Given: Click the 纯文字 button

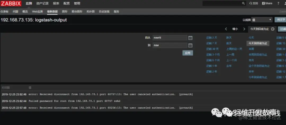Looking at the screenshot, I should click(x=280, y=20).
